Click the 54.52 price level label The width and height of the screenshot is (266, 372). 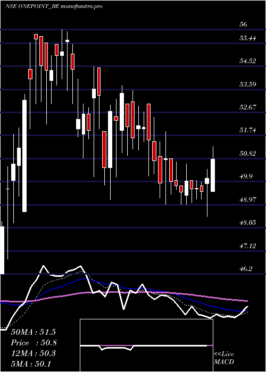coord(248,61)
